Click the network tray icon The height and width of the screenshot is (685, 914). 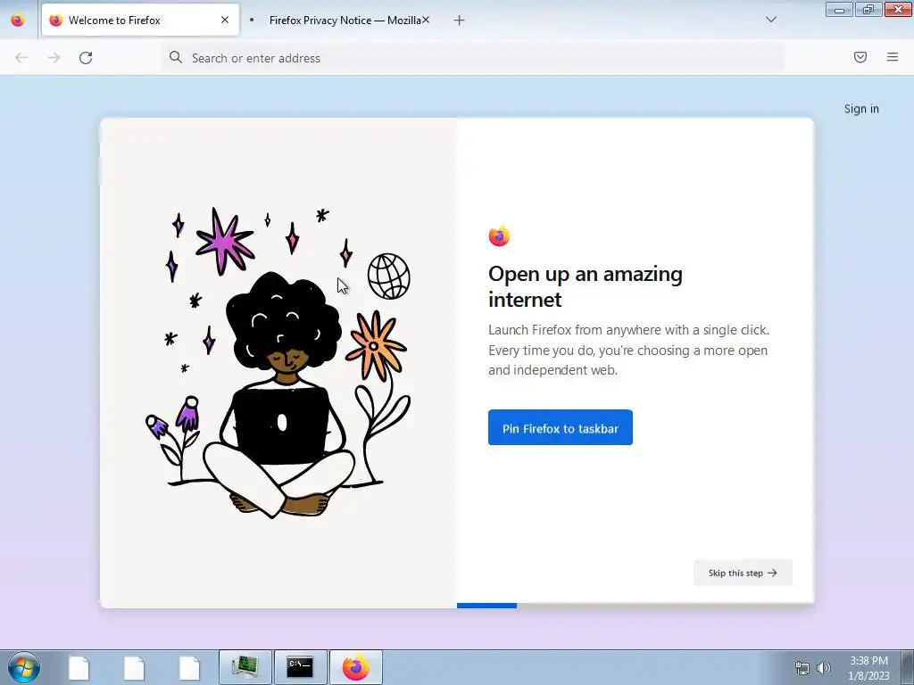click(802, 668)
